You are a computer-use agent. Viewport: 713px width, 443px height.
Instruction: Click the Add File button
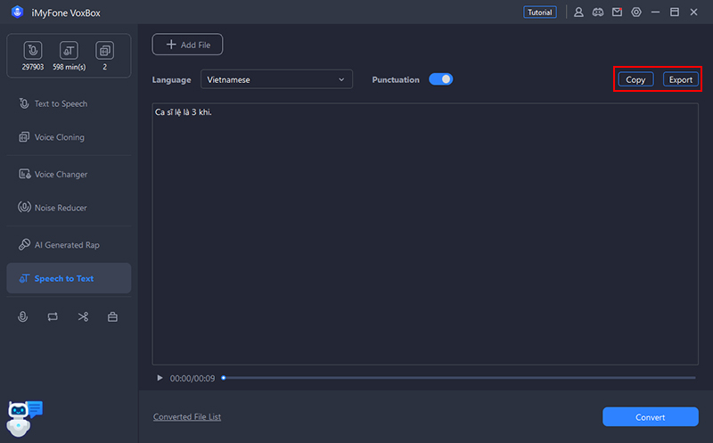click(x=187, y=45)
